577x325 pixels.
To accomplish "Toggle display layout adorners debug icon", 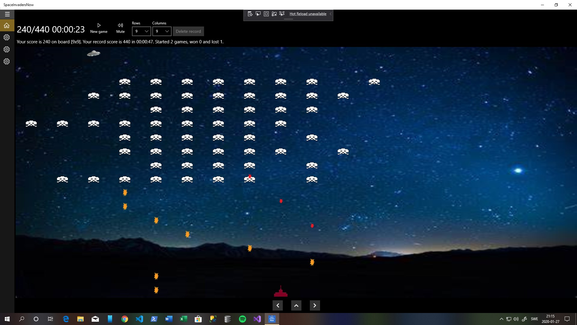I will pos(266,14).
